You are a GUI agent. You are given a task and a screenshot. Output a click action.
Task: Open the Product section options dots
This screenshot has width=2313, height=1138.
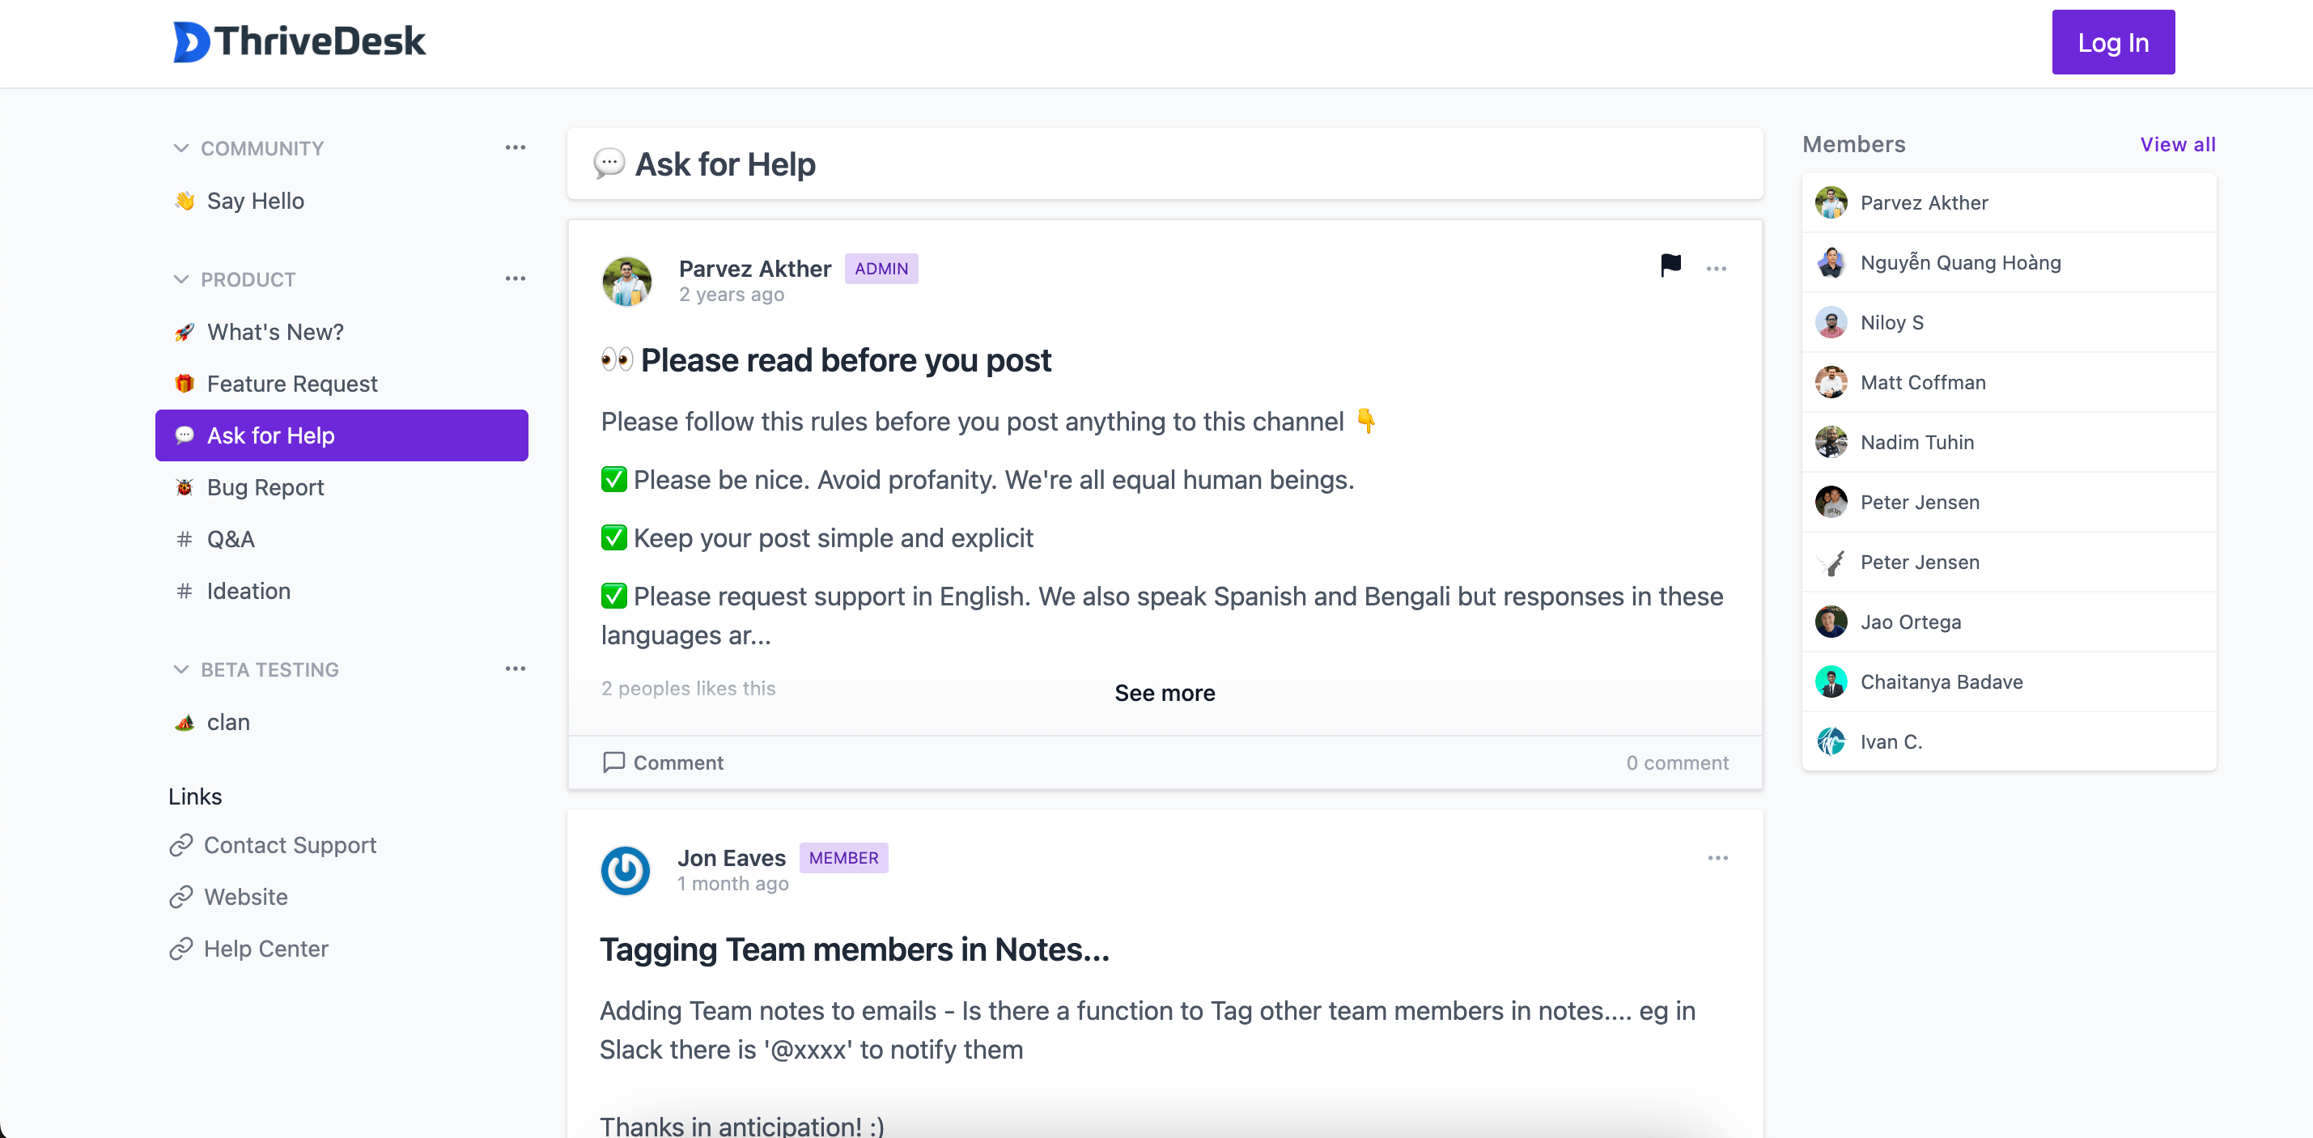[x=516, y=278]
